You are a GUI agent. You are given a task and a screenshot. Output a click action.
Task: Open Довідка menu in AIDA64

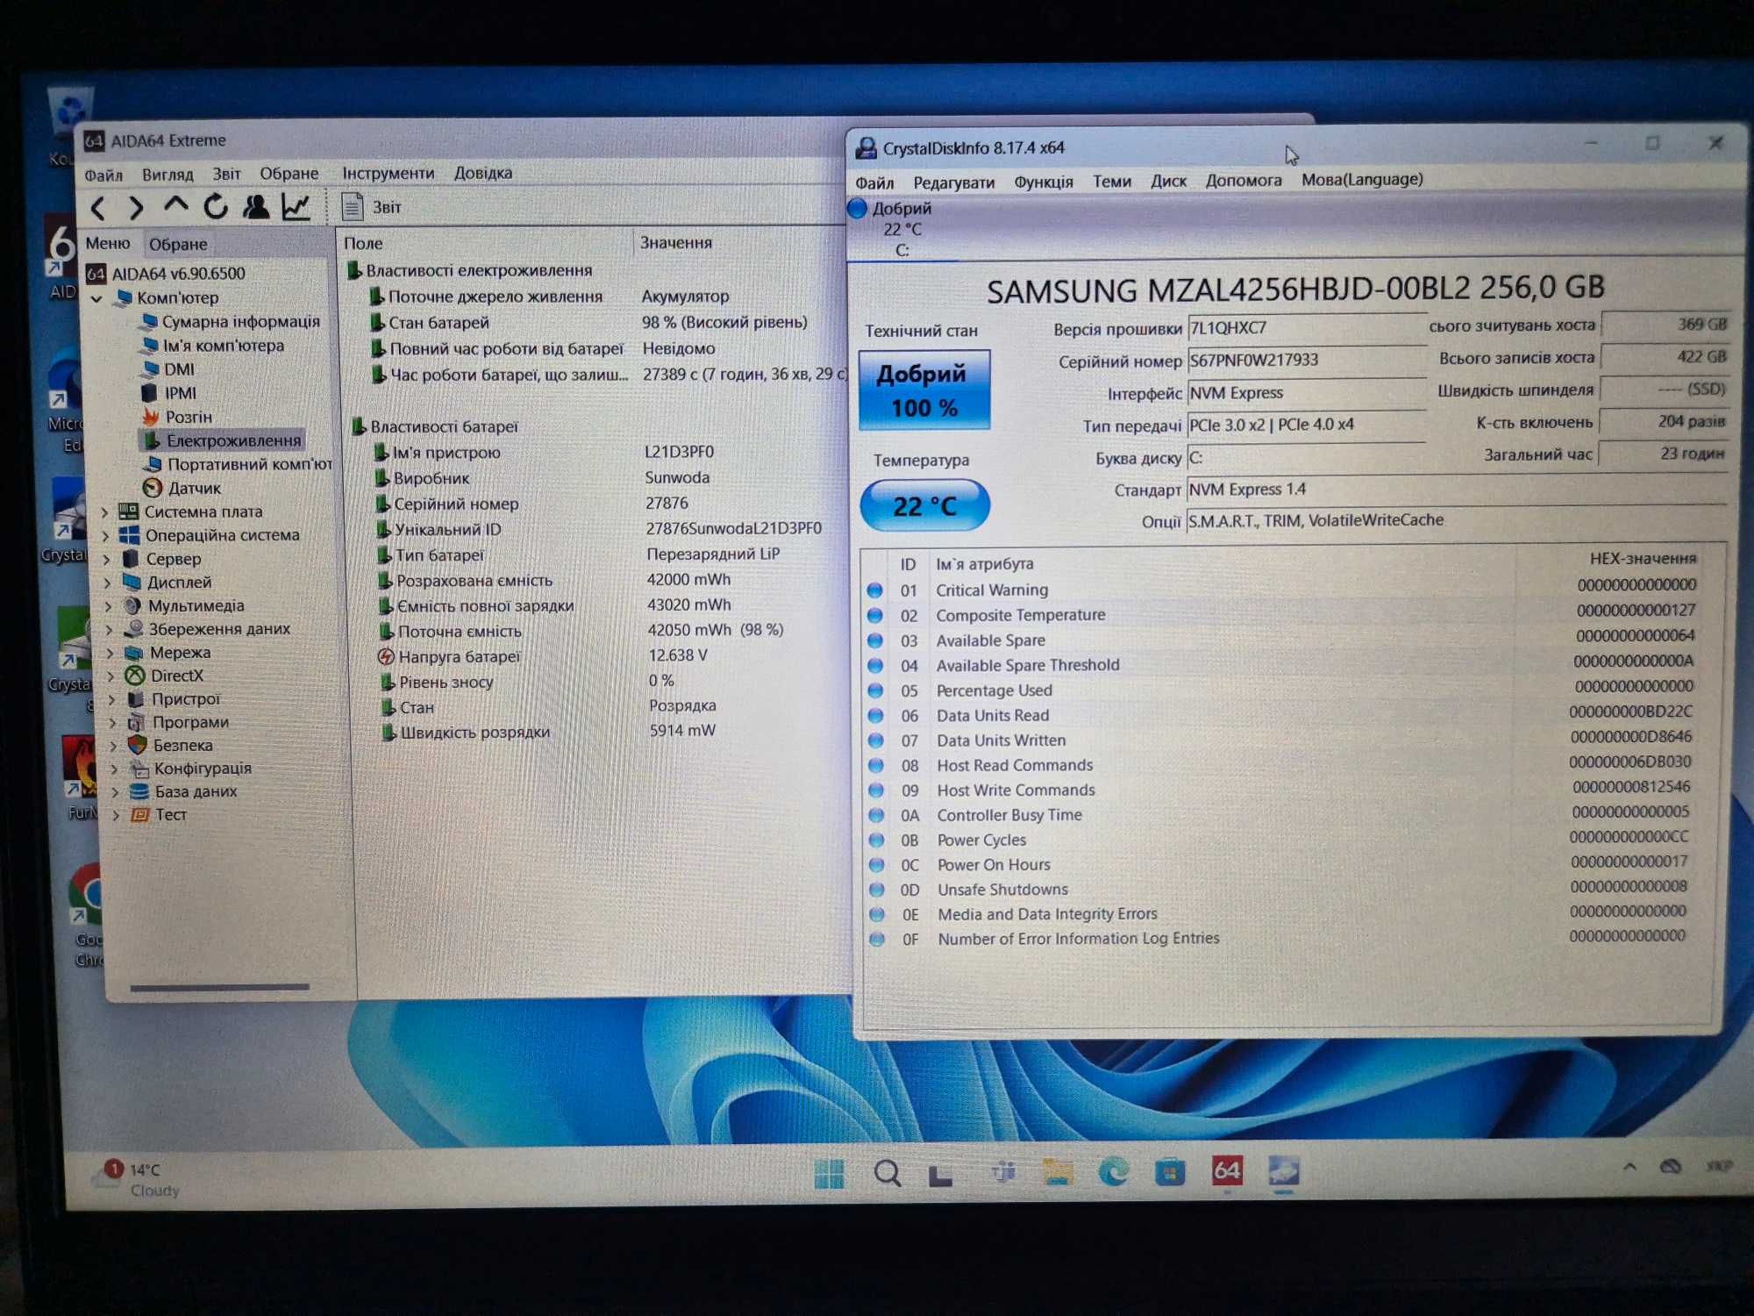pos(483,173)
